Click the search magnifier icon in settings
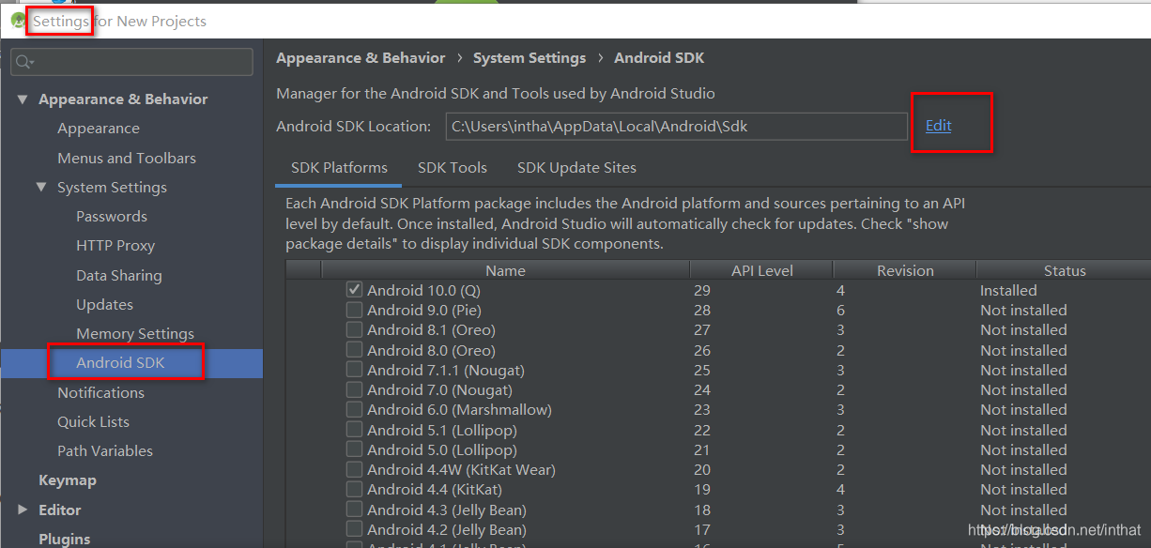The image size is (1151, 548). (25, 62)
